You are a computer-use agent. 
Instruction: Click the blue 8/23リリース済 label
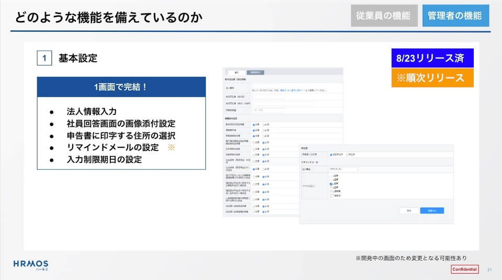pyautogui.click(x=431, y=58)
